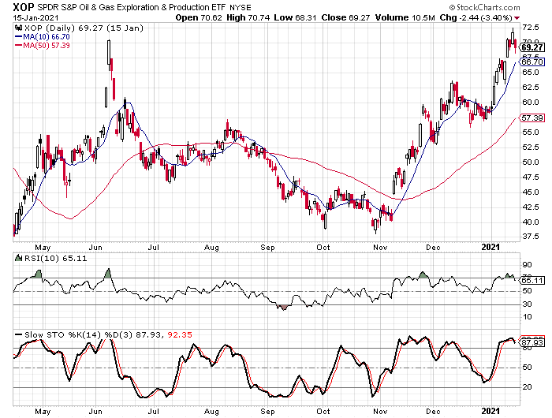Click the 60.0 price axis label
Viewport: 552px width, 418px height.
[x=531, y=102]
